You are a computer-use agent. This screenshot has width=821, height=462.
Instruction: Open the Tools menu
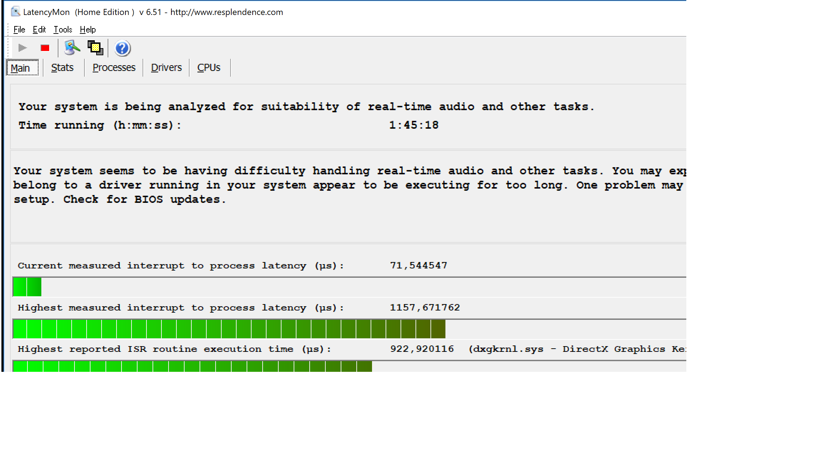coord(63,30)
